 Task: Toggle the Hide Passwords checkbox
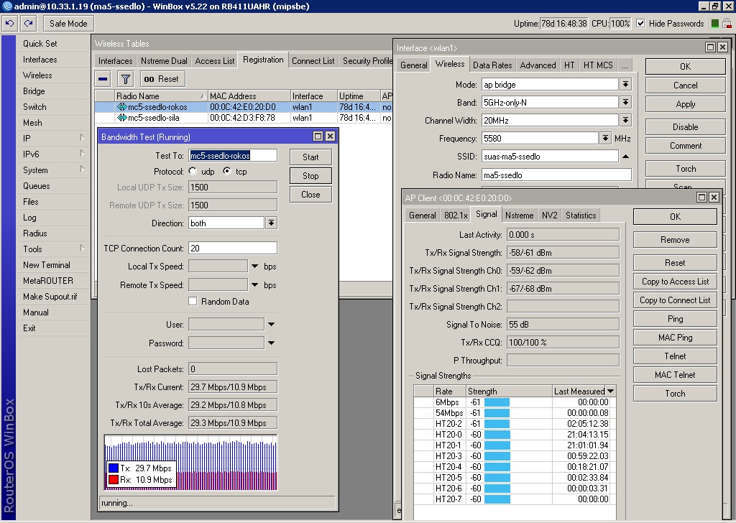[x=640, y=24]
